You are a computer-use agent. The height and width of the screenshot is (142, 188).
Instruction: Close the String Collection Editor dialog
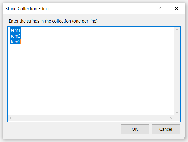click(x=176, y=9)
